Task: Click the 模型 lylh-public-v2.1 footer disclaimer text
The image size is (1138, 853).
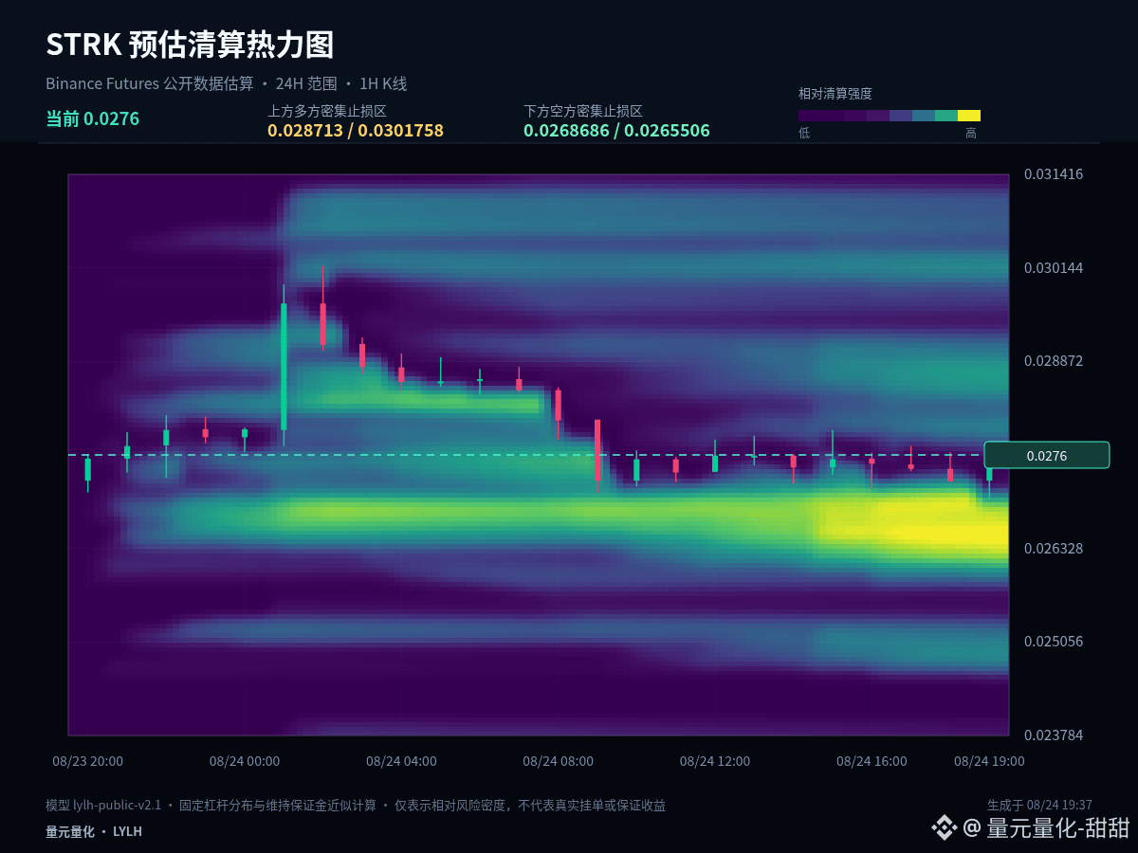Action: 356,806
